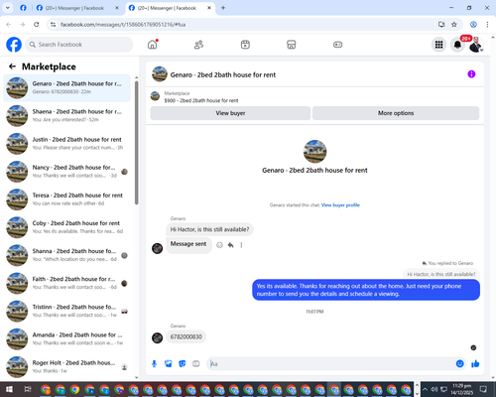View site information icon in address bar
This screenshot has width=496, height=397.
click(53, 25)
